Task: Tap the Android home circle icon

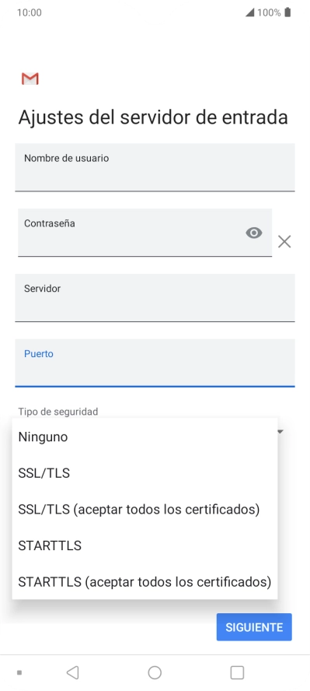Action: (x=155, y=672)
